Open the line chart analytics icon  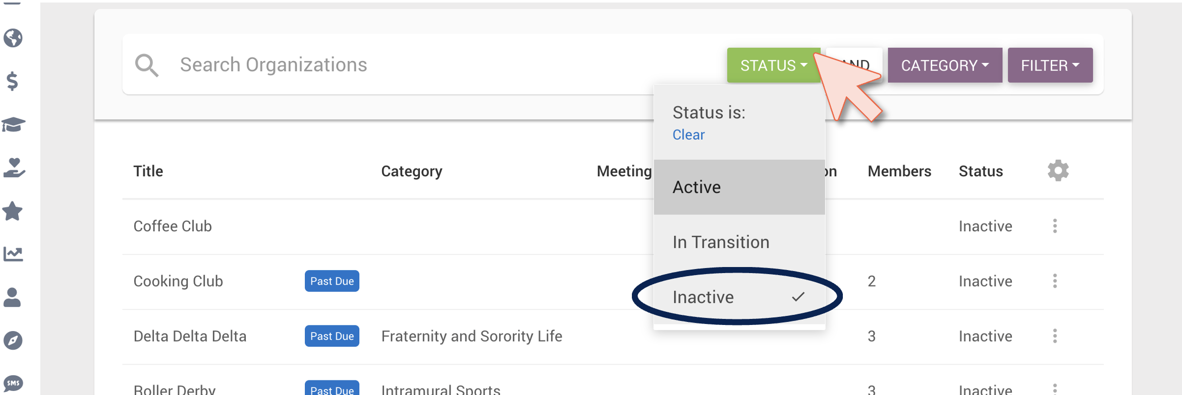click(13, 254)
